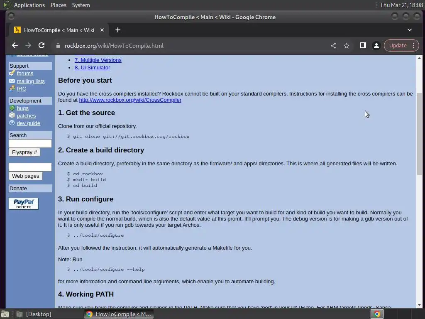Click the mailing lists envelope icon

tap(12, 81)
